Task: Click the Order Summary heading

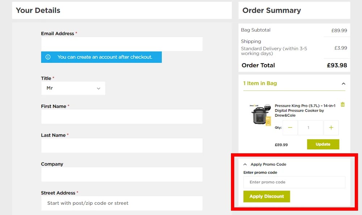Action: 271,10
